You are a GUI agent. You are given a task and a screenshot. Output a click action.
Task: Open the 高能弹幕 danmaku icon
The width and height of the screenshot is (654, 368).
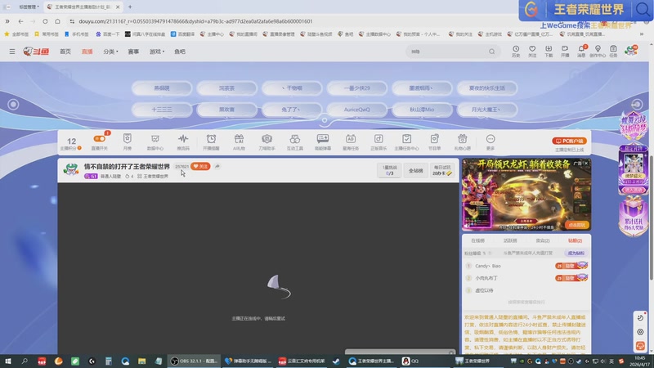tap(323, 141)
